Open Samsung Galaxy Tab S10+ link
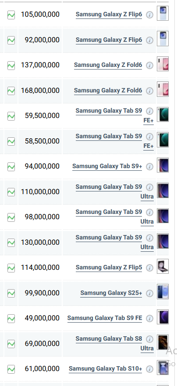This screenshot has width=177, height=386. point(106,369)
